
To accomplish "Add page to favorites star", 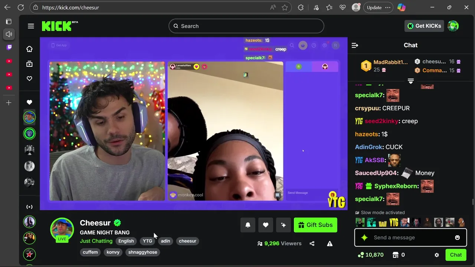I will (x=285, y=7).
